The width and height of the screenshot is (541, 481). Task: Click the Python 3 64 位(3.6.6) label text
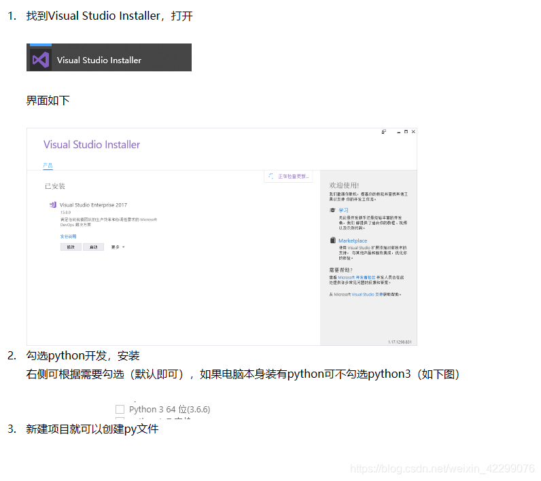point(169,409)
